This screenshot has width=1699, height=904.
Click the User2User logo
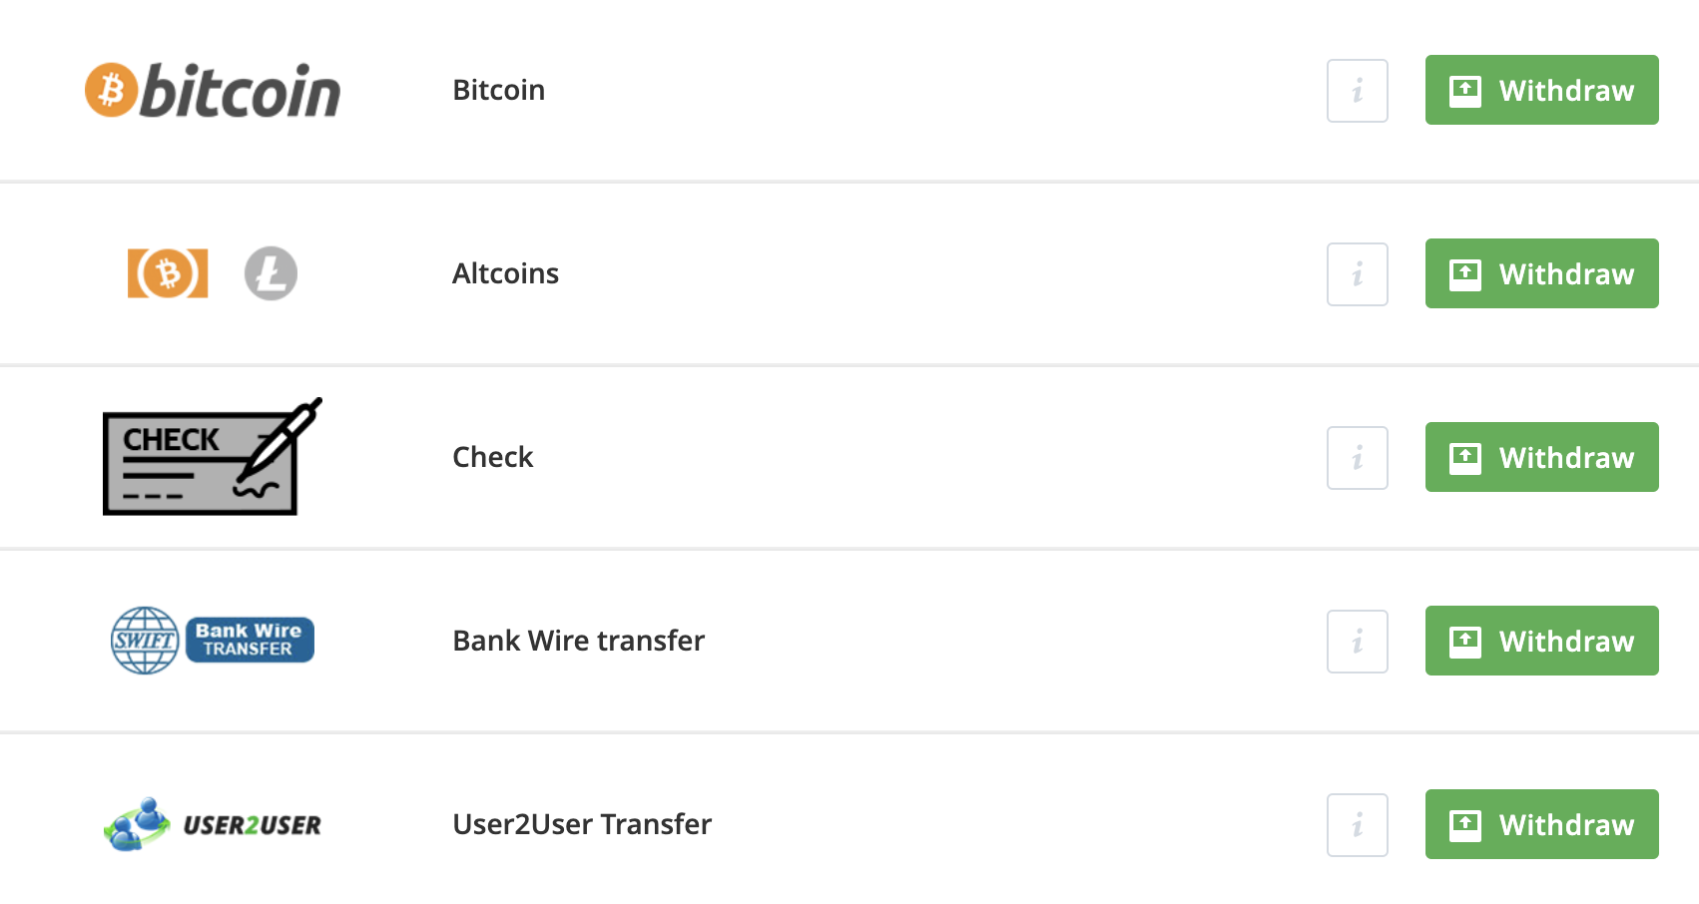point(212,825)
